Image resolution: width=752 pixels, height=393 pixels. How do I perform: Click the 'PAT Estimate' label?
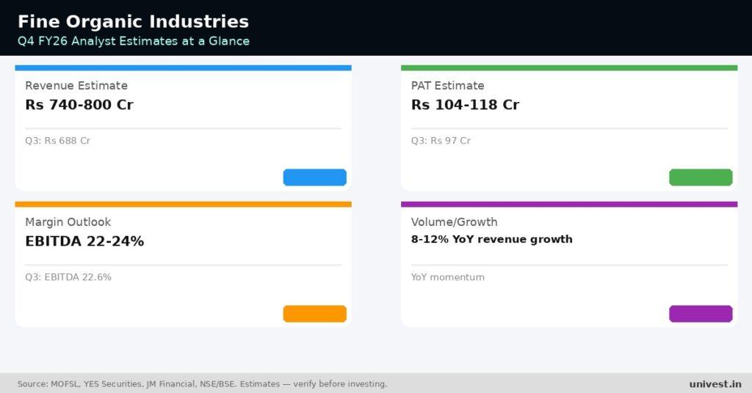click(447, 86)
